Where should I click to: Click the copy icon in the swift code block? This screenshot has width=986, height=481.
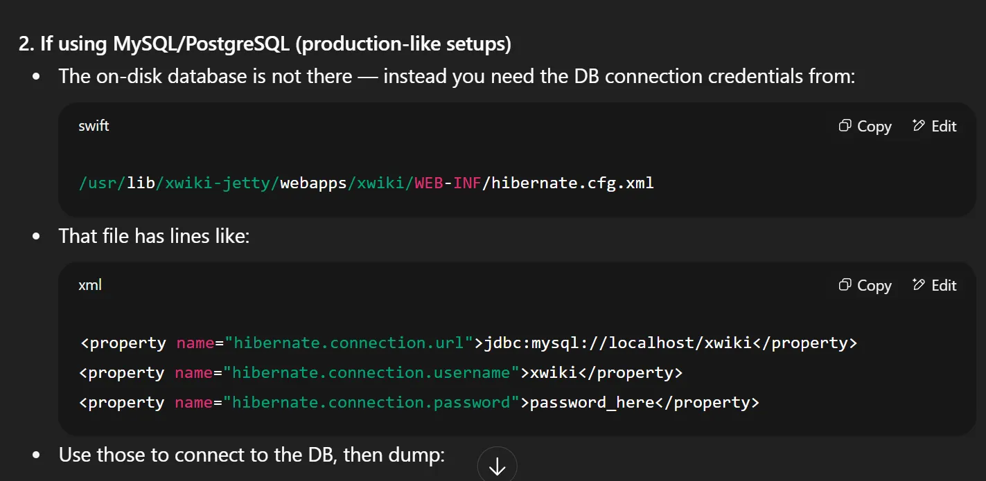(x=845, y=126)
